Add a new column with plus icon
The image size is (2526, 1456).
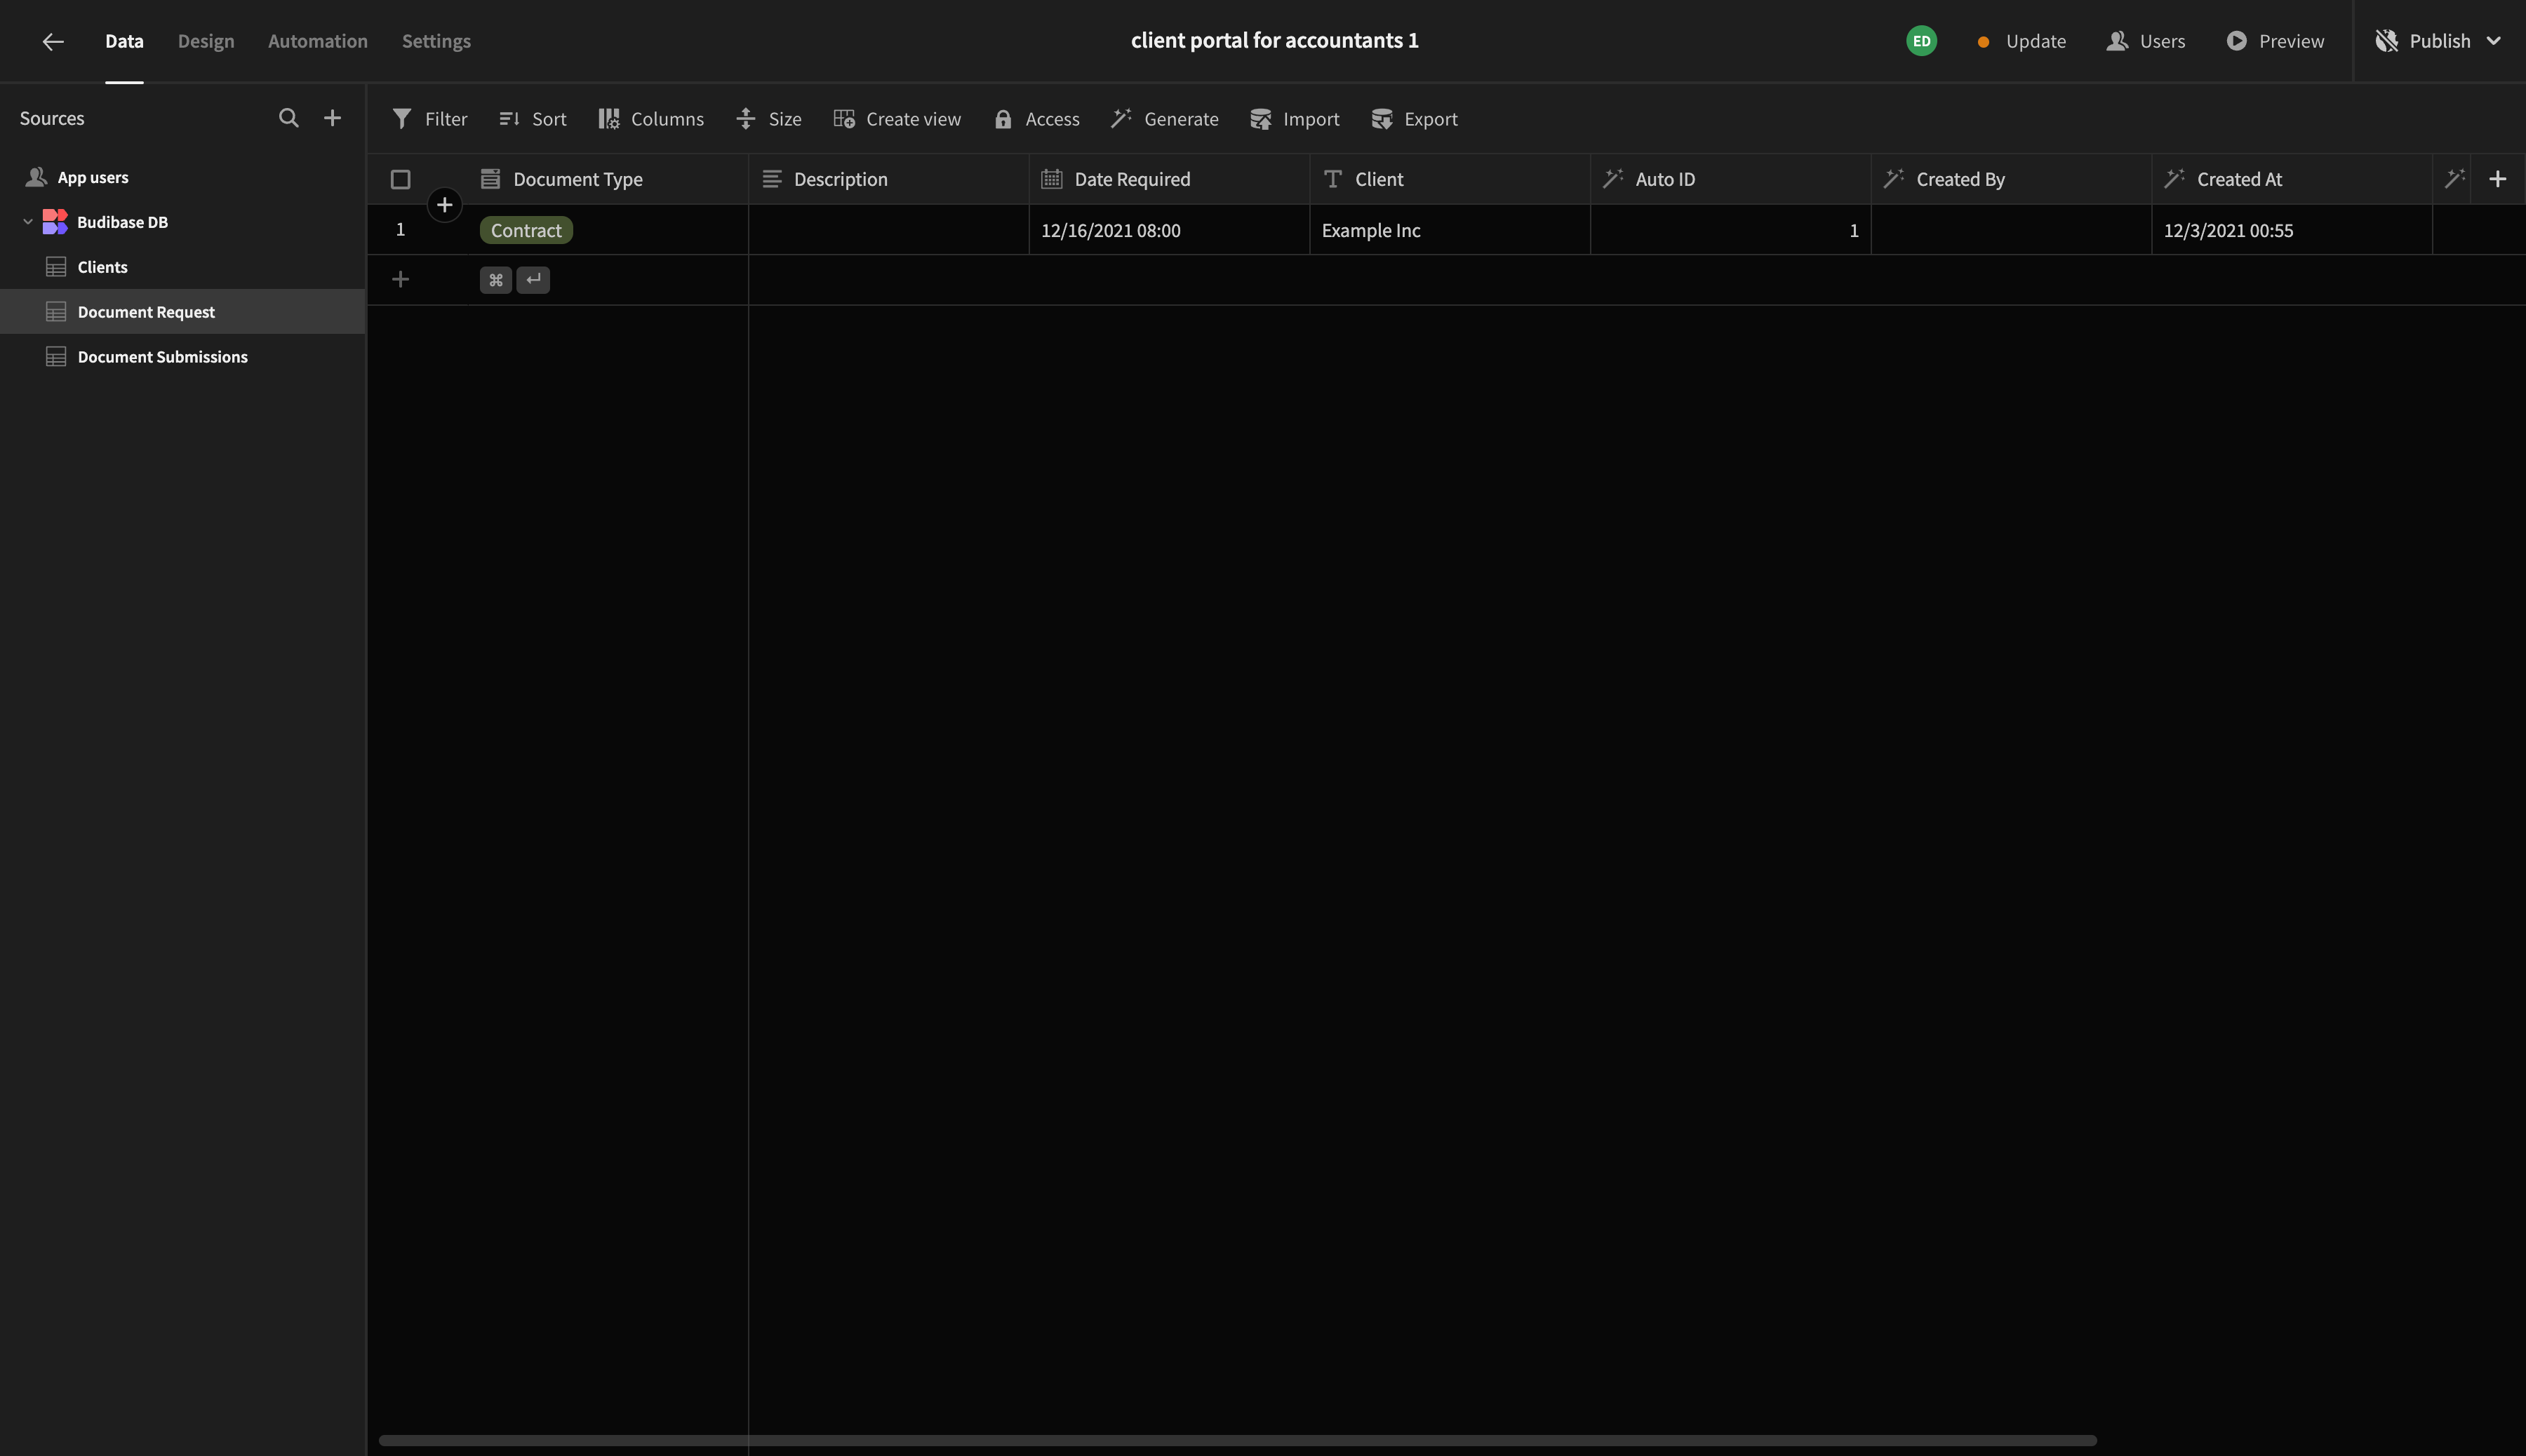pos(2497,179)
